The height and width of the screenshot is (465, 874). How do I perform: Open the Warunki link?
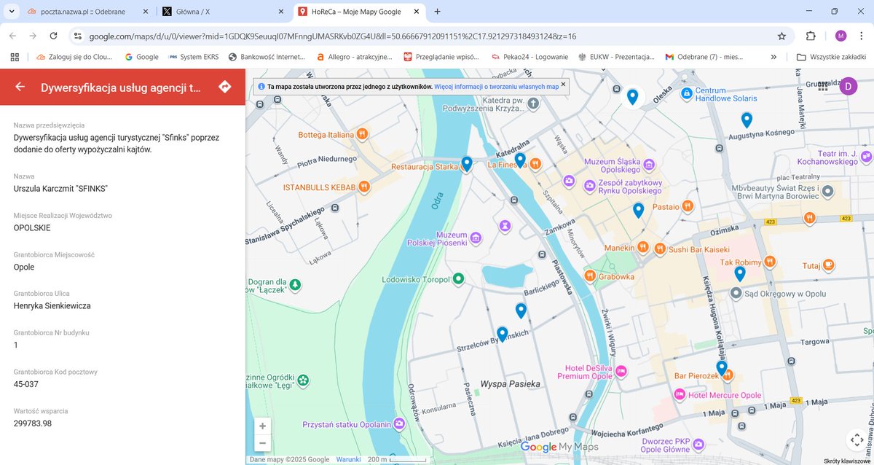pos(348,459)
